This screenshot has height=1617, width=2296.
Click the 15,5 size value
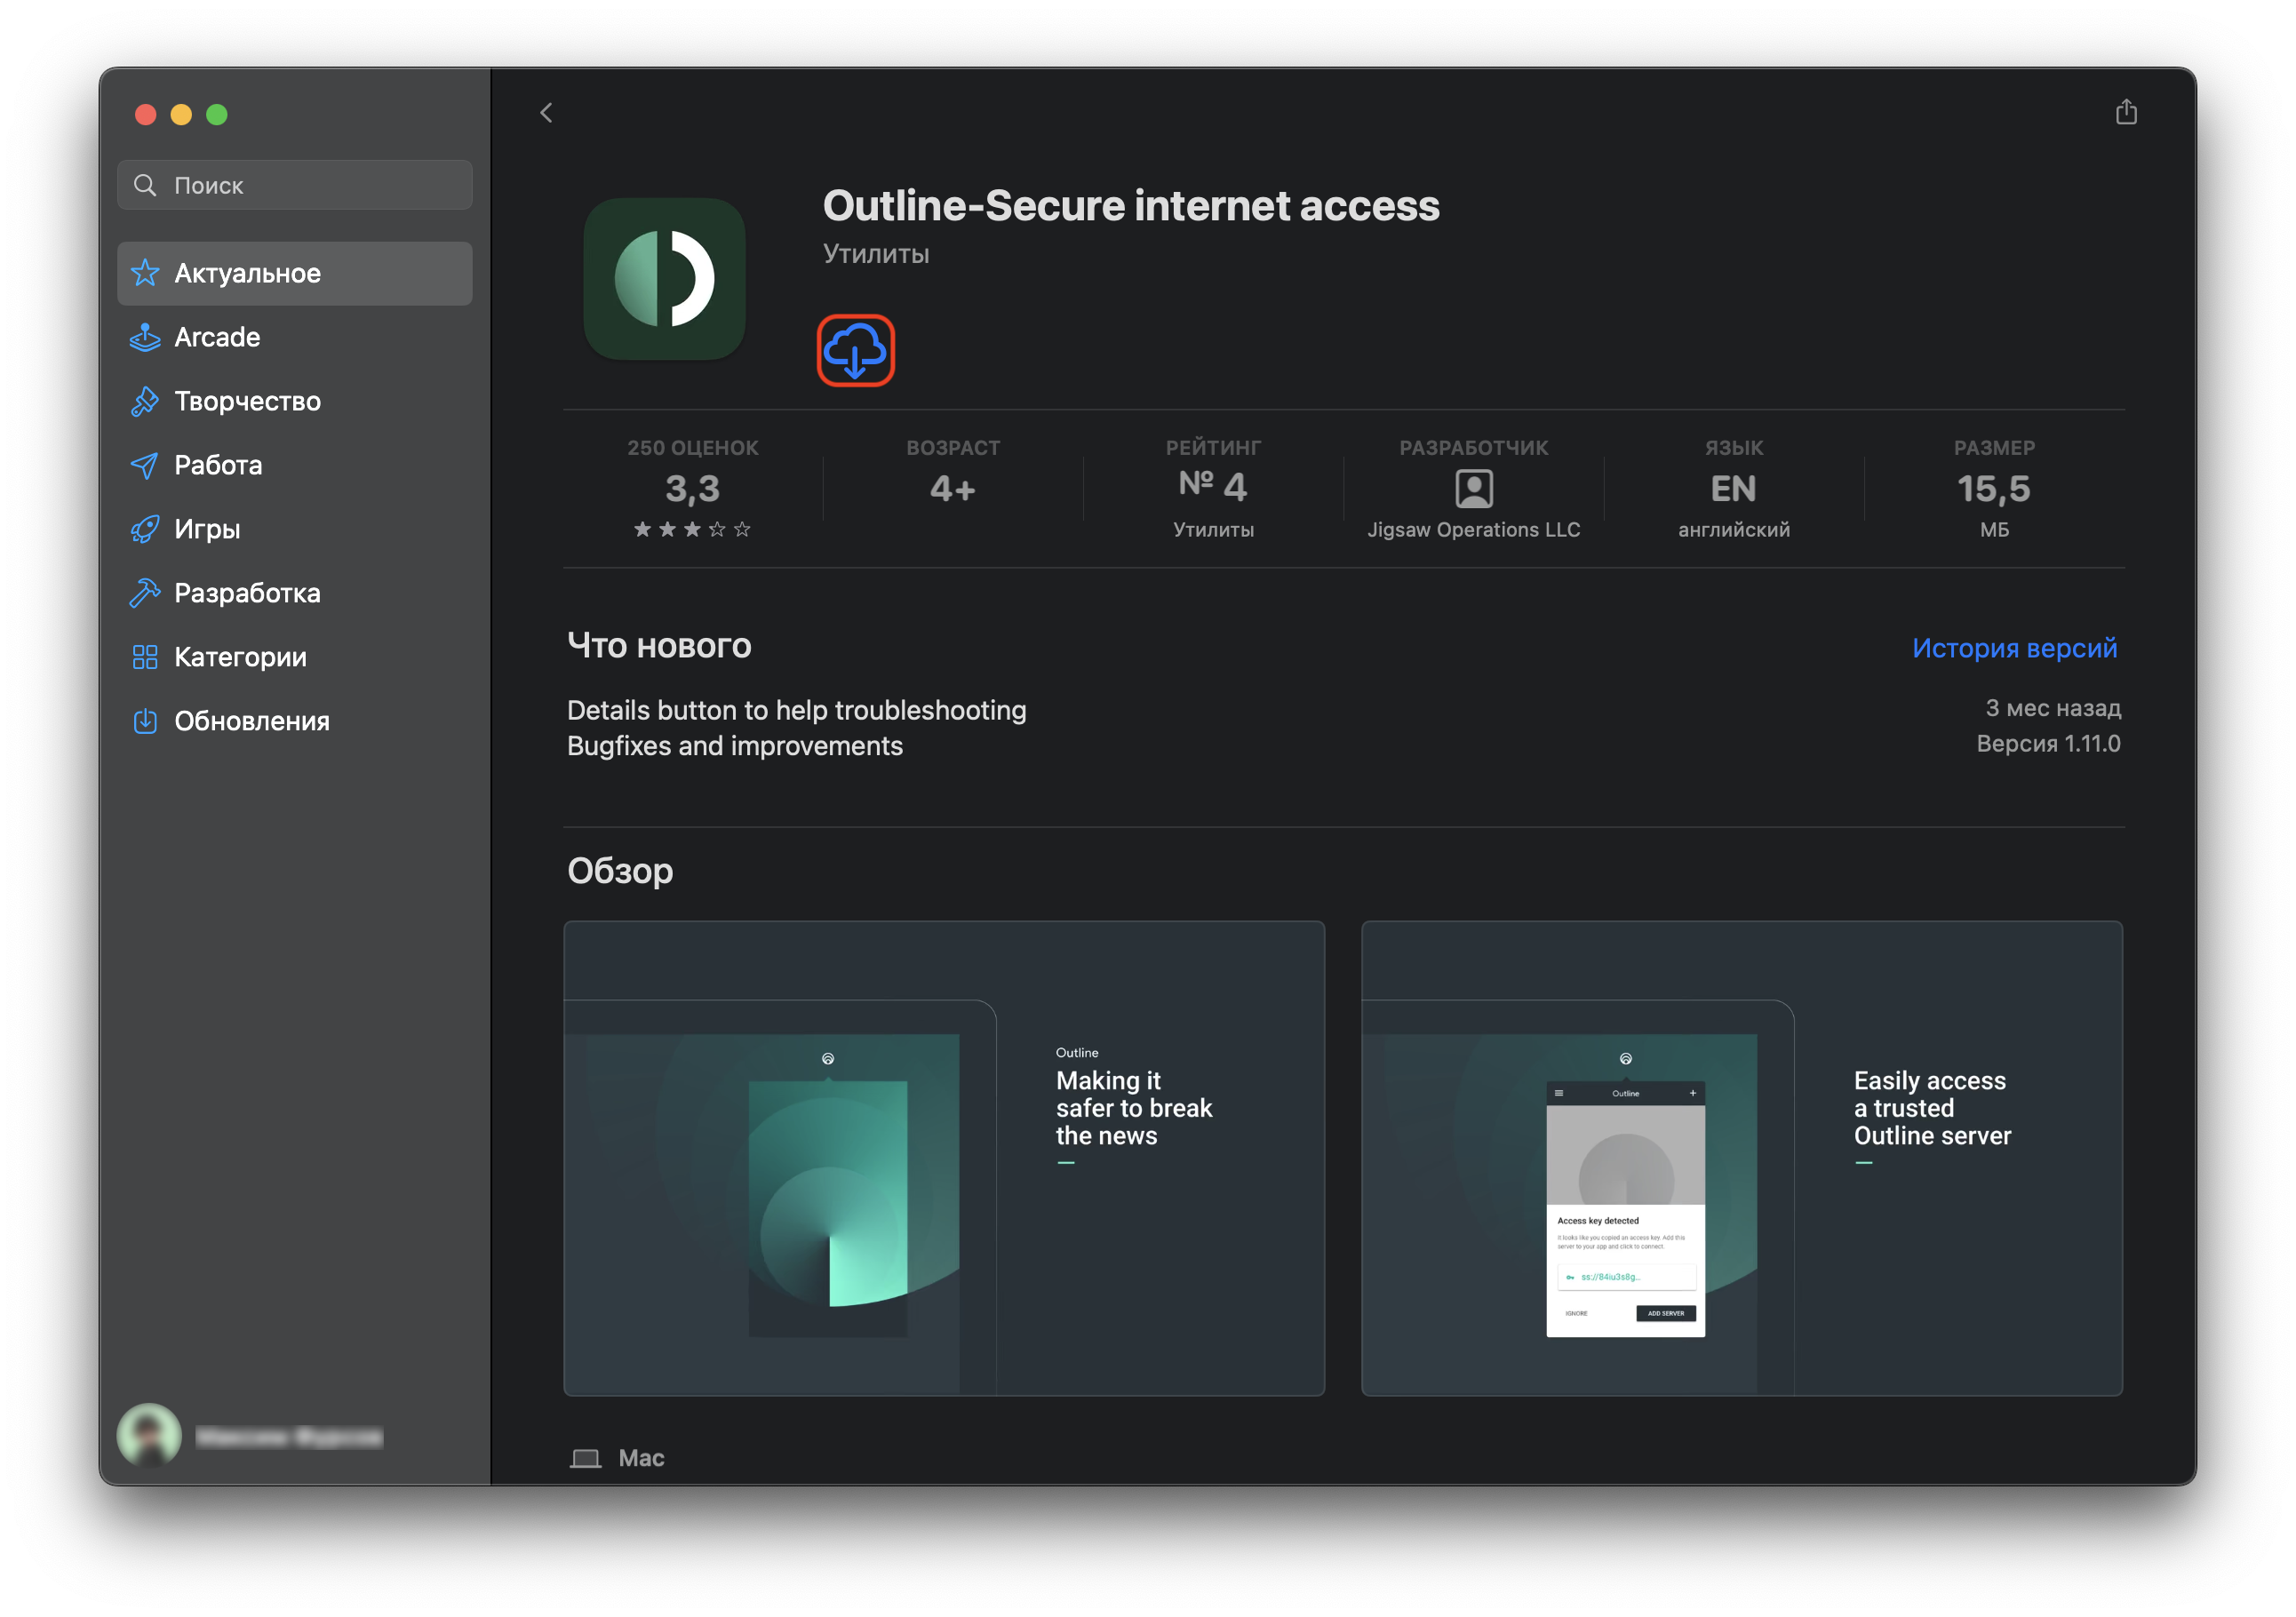click(x=1993, y=489)
